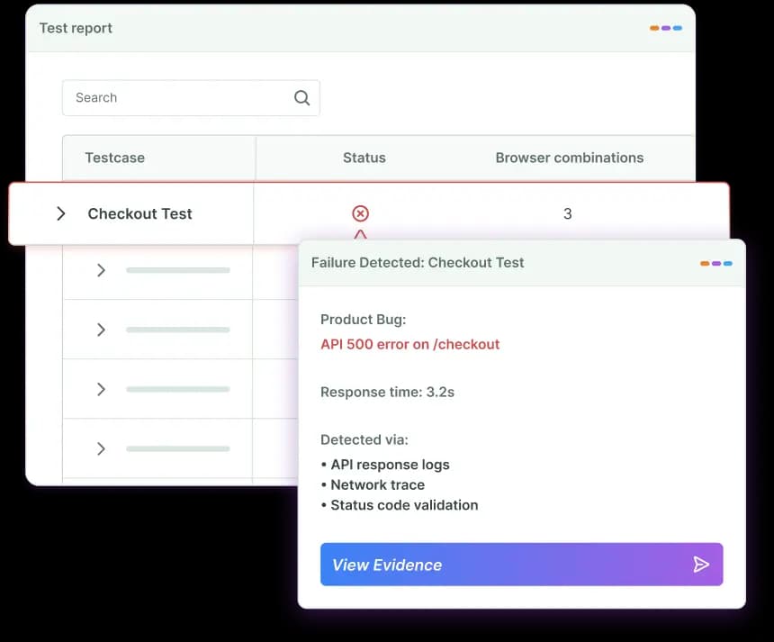This screenshot has width=774, height=642.
Task: Sort by the Testcase column header
Action: pyautogui.click(x=115, y=158)
